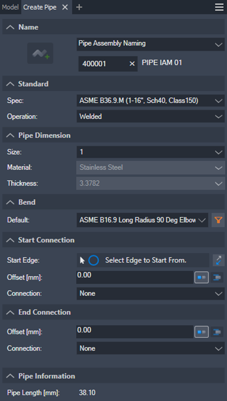Open the Pipe Assembly Naming dropdown

click(150, 44)
